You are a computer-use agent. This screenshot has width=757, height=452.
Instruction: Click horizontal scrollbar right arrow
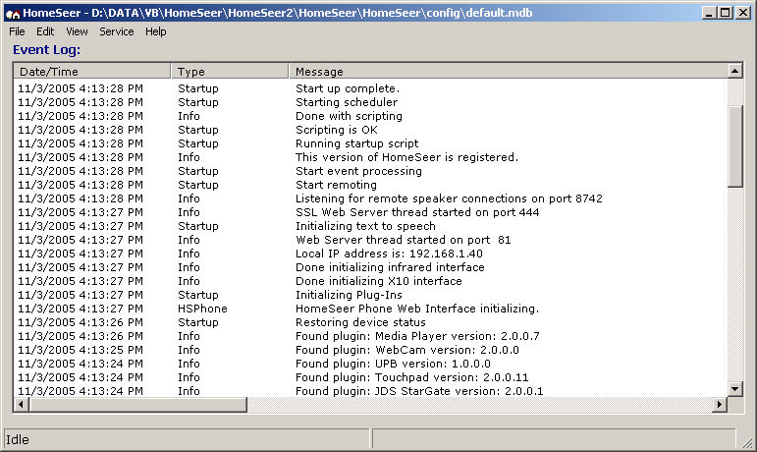(x=720, y=404)
